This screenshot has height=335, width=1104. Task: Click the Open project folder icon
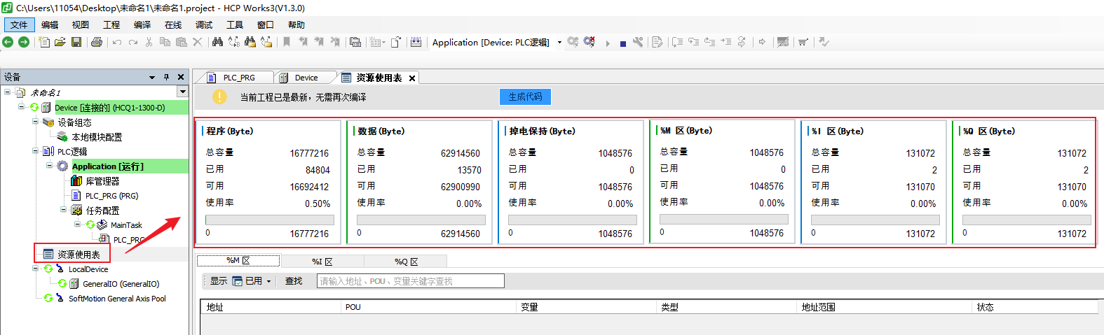[60, 42]
